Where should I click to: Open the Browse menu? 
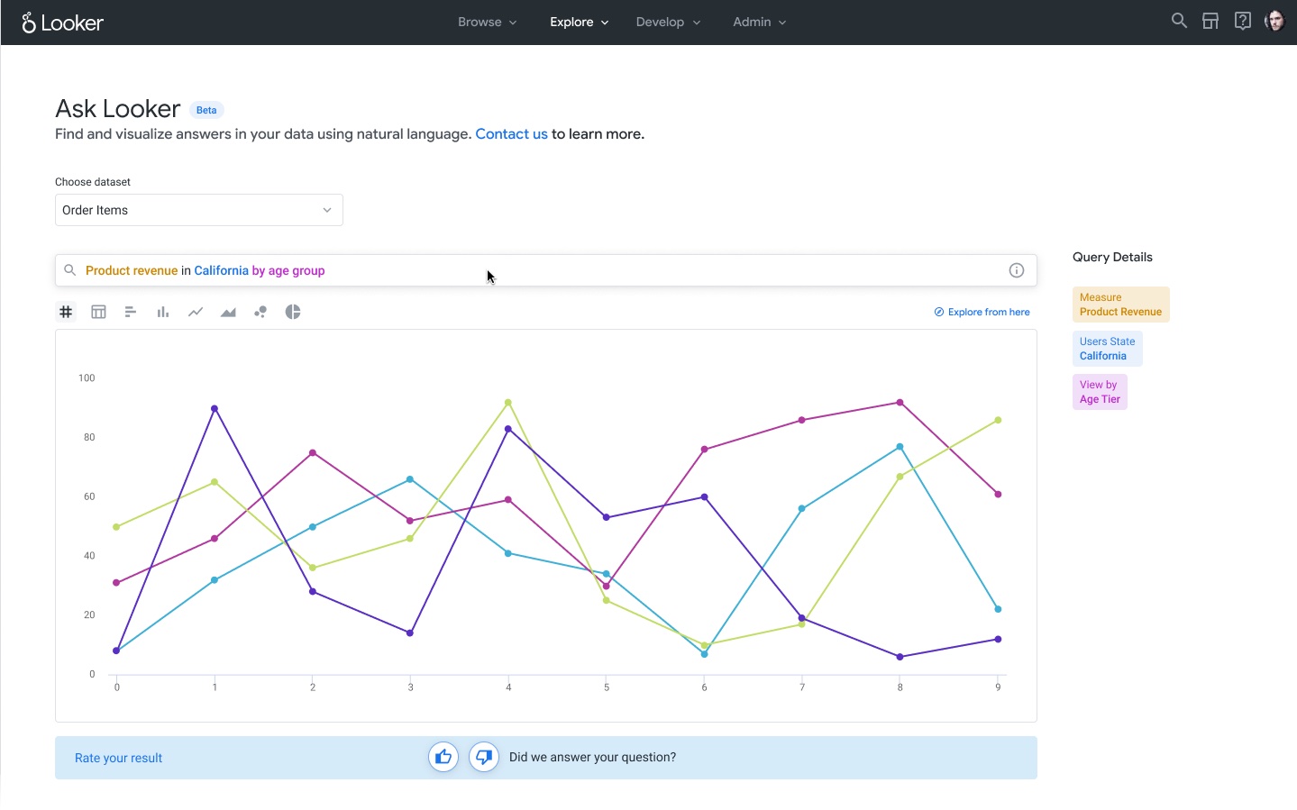(x=487, y=22)
